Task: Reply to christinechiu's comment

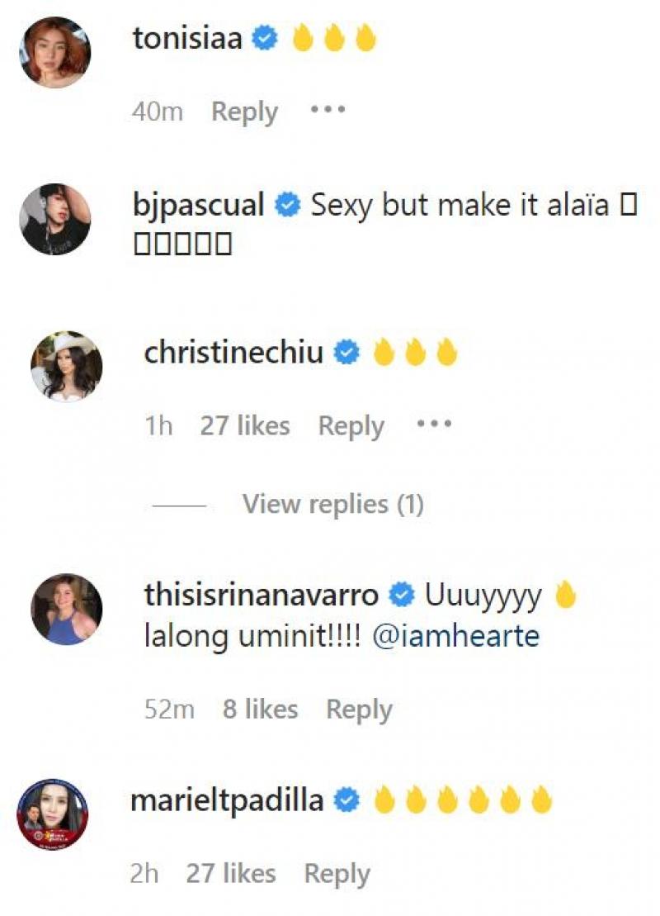Action: (x=351, y=426)
